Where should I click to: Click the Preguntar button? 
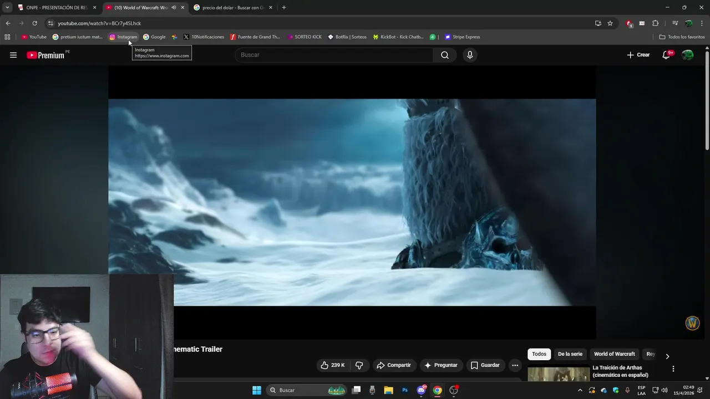(441, 365)
